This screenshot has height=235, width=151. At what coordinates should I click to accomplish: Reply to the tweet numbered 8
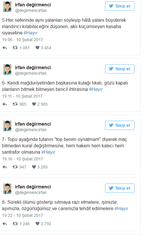[5, 224]
